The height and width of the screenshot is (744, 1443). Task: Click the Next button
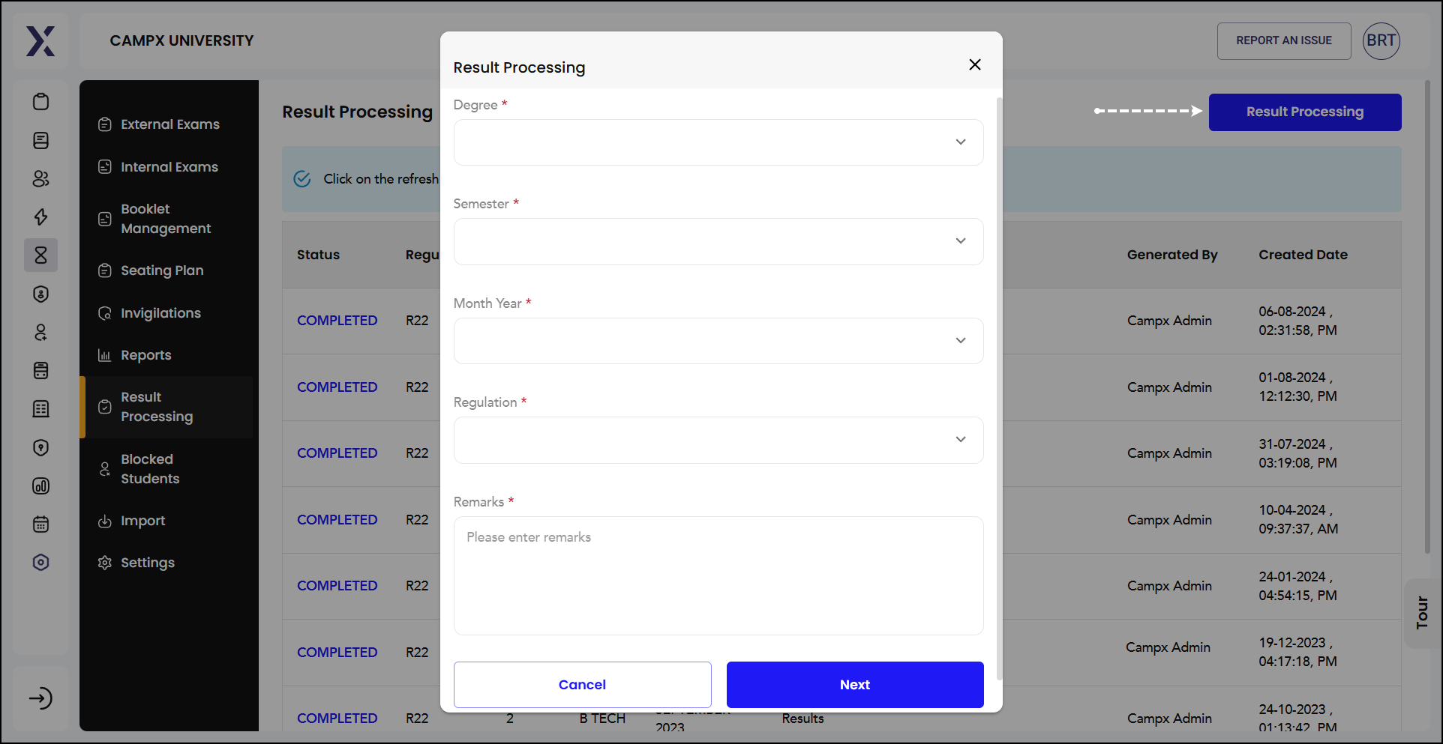854,685
